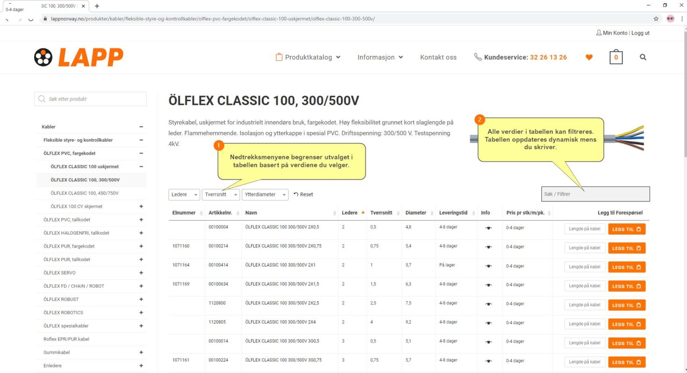The height and width of the screenshot is (373, 687).
Task: Expand ÖLFLEX HALOGENFRI, tallkodet
Action: (x=141, y=233)
